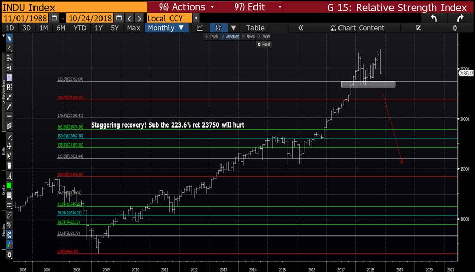Open the Local CCY currency dropdown
The height and width of the screenshot is (272, 475).
[x=196, y=18]
